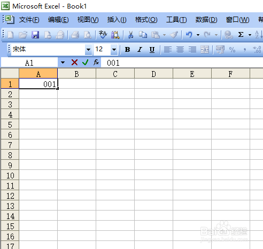This screenshot has height=249, width=263.
Task: Click in the formula bar containing 001
Action: click(182, 63)
